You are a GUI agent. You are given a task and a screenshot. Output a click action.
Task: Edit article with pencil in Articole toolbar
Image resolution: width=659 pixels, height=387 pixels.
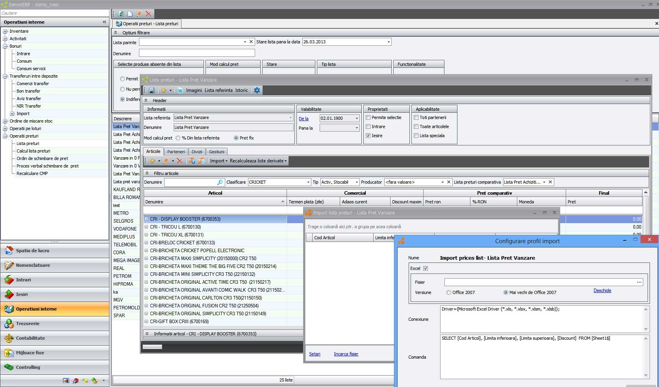(166, 161)
